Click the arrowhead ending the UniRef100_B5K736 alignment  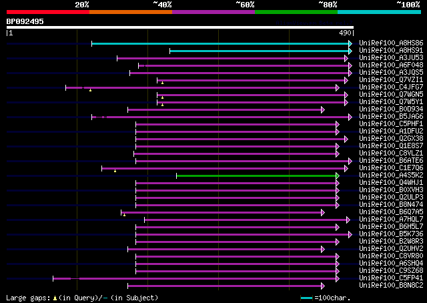350,235
